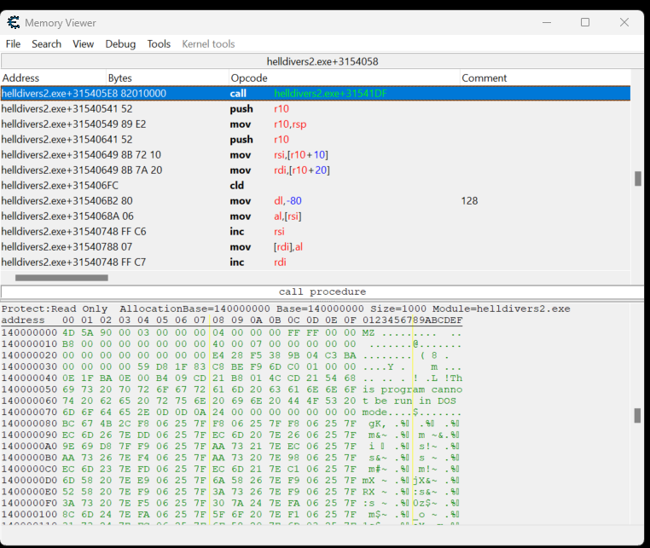Image resolution: width=650 pixels, height=548 pixels.
Task: Click the disassembler horizontal scrollbar thumb
Action: point(61,278)
